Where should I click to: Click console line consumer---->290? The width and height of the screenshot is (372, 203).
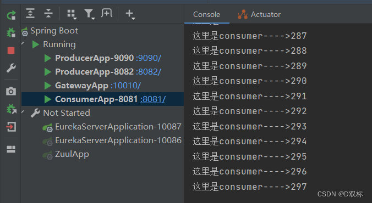pos(250,81)
